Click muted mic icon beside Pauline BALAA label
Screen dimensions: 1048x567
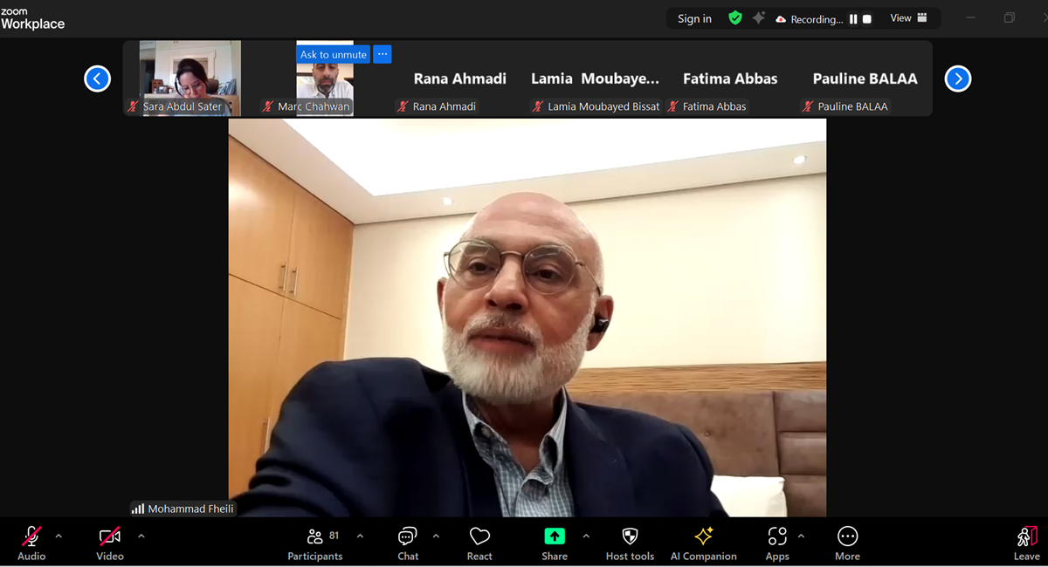pos(808,106)
